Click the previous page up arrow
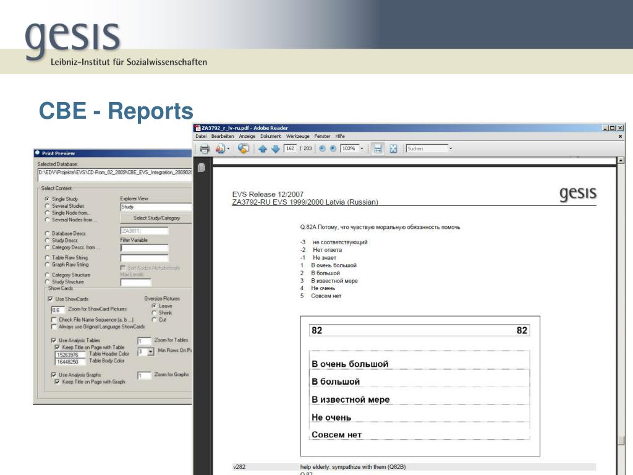 [x=262, y=148]
